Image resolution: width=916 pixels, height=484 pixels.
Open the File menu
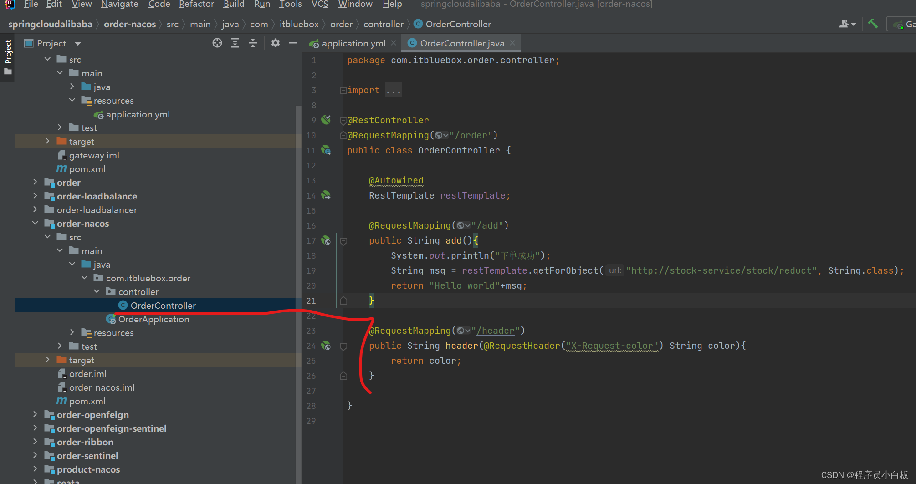(x=31, y=4)
